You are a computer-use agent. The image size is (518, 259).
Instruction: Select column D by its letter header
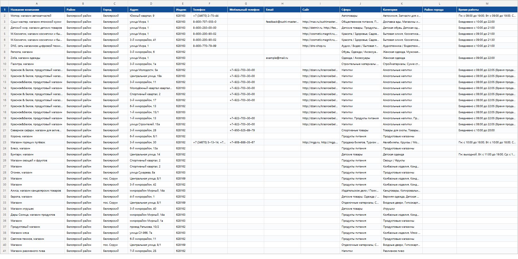[151, 3]
